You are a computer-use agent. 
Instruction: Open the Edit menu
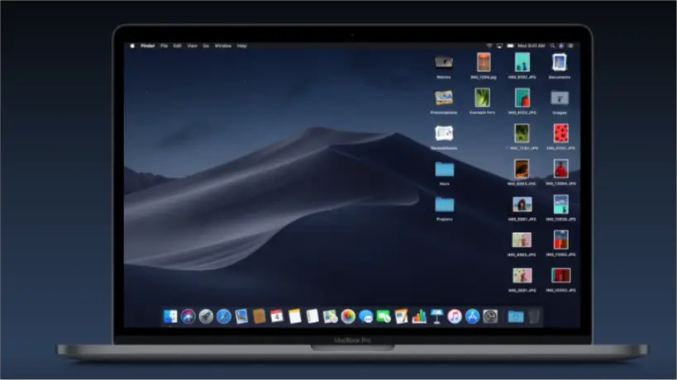point(178,45)
